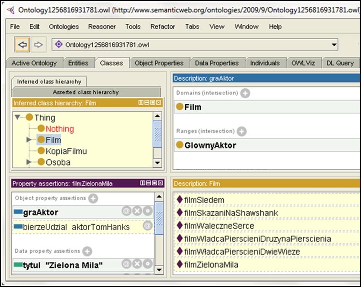Screen dimensions: 361x287
Task: Switch to Asserted class hierarchy view
Action: [x=86, y=92]
